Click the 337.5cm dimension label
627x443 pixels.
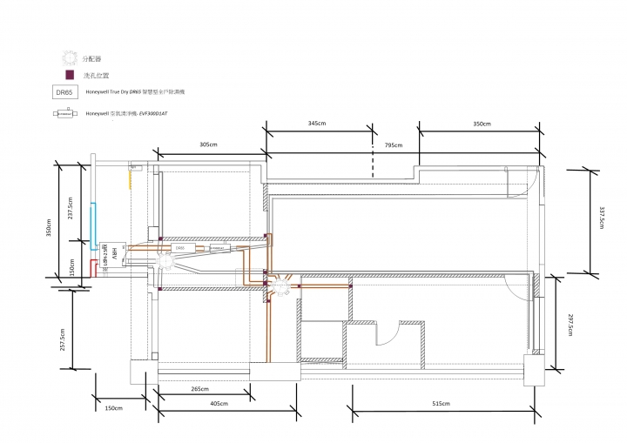(602, 218)
